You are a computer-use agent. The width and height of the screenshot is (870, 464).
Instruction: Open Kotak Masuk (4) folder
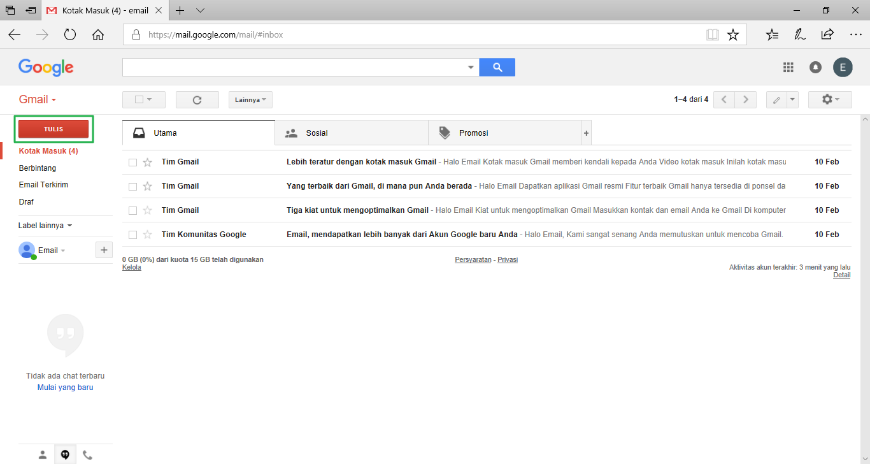pos(48,151)
